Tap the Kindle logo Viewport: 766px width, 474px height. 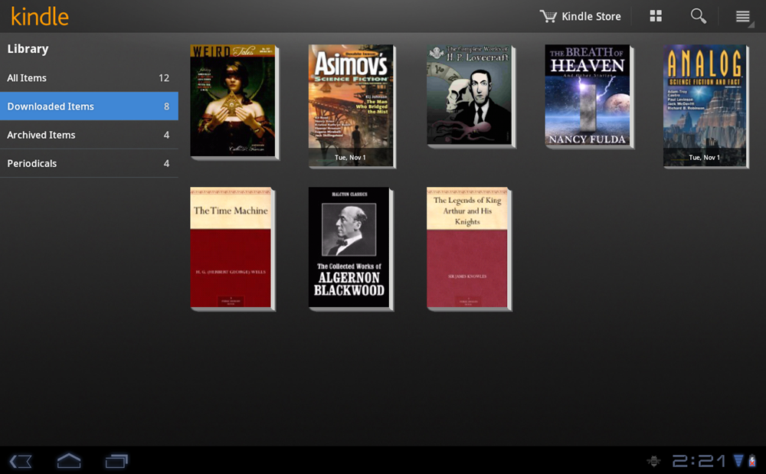(40, 16)
